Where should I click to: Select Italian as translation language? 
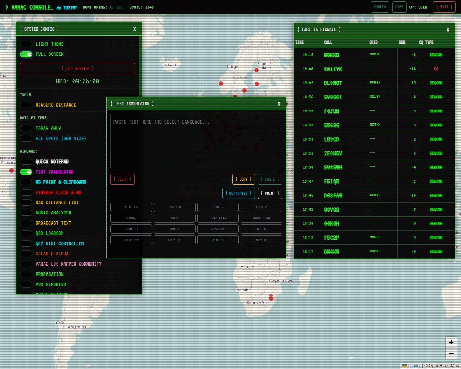131,207
